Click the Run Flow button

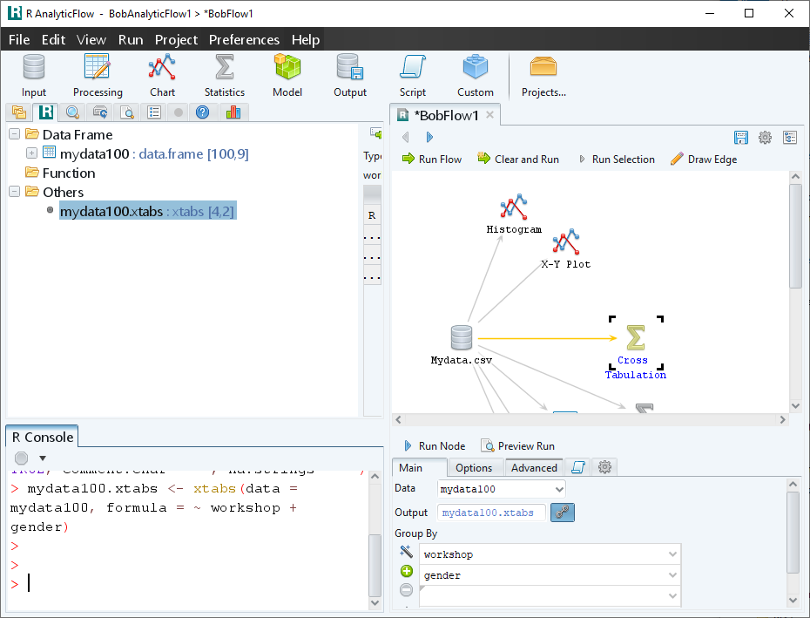point(431,160)
